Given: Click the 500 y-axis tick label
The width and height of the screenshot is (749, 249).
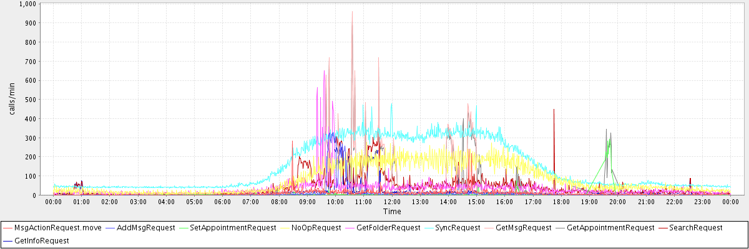Looking at the screenshot, I should 31,100.
